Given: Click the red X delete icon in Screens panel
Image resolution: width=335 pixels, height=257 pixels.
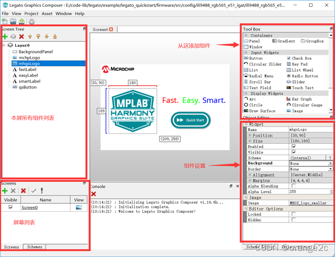Looking at the screenshot, I should point(23,191).
